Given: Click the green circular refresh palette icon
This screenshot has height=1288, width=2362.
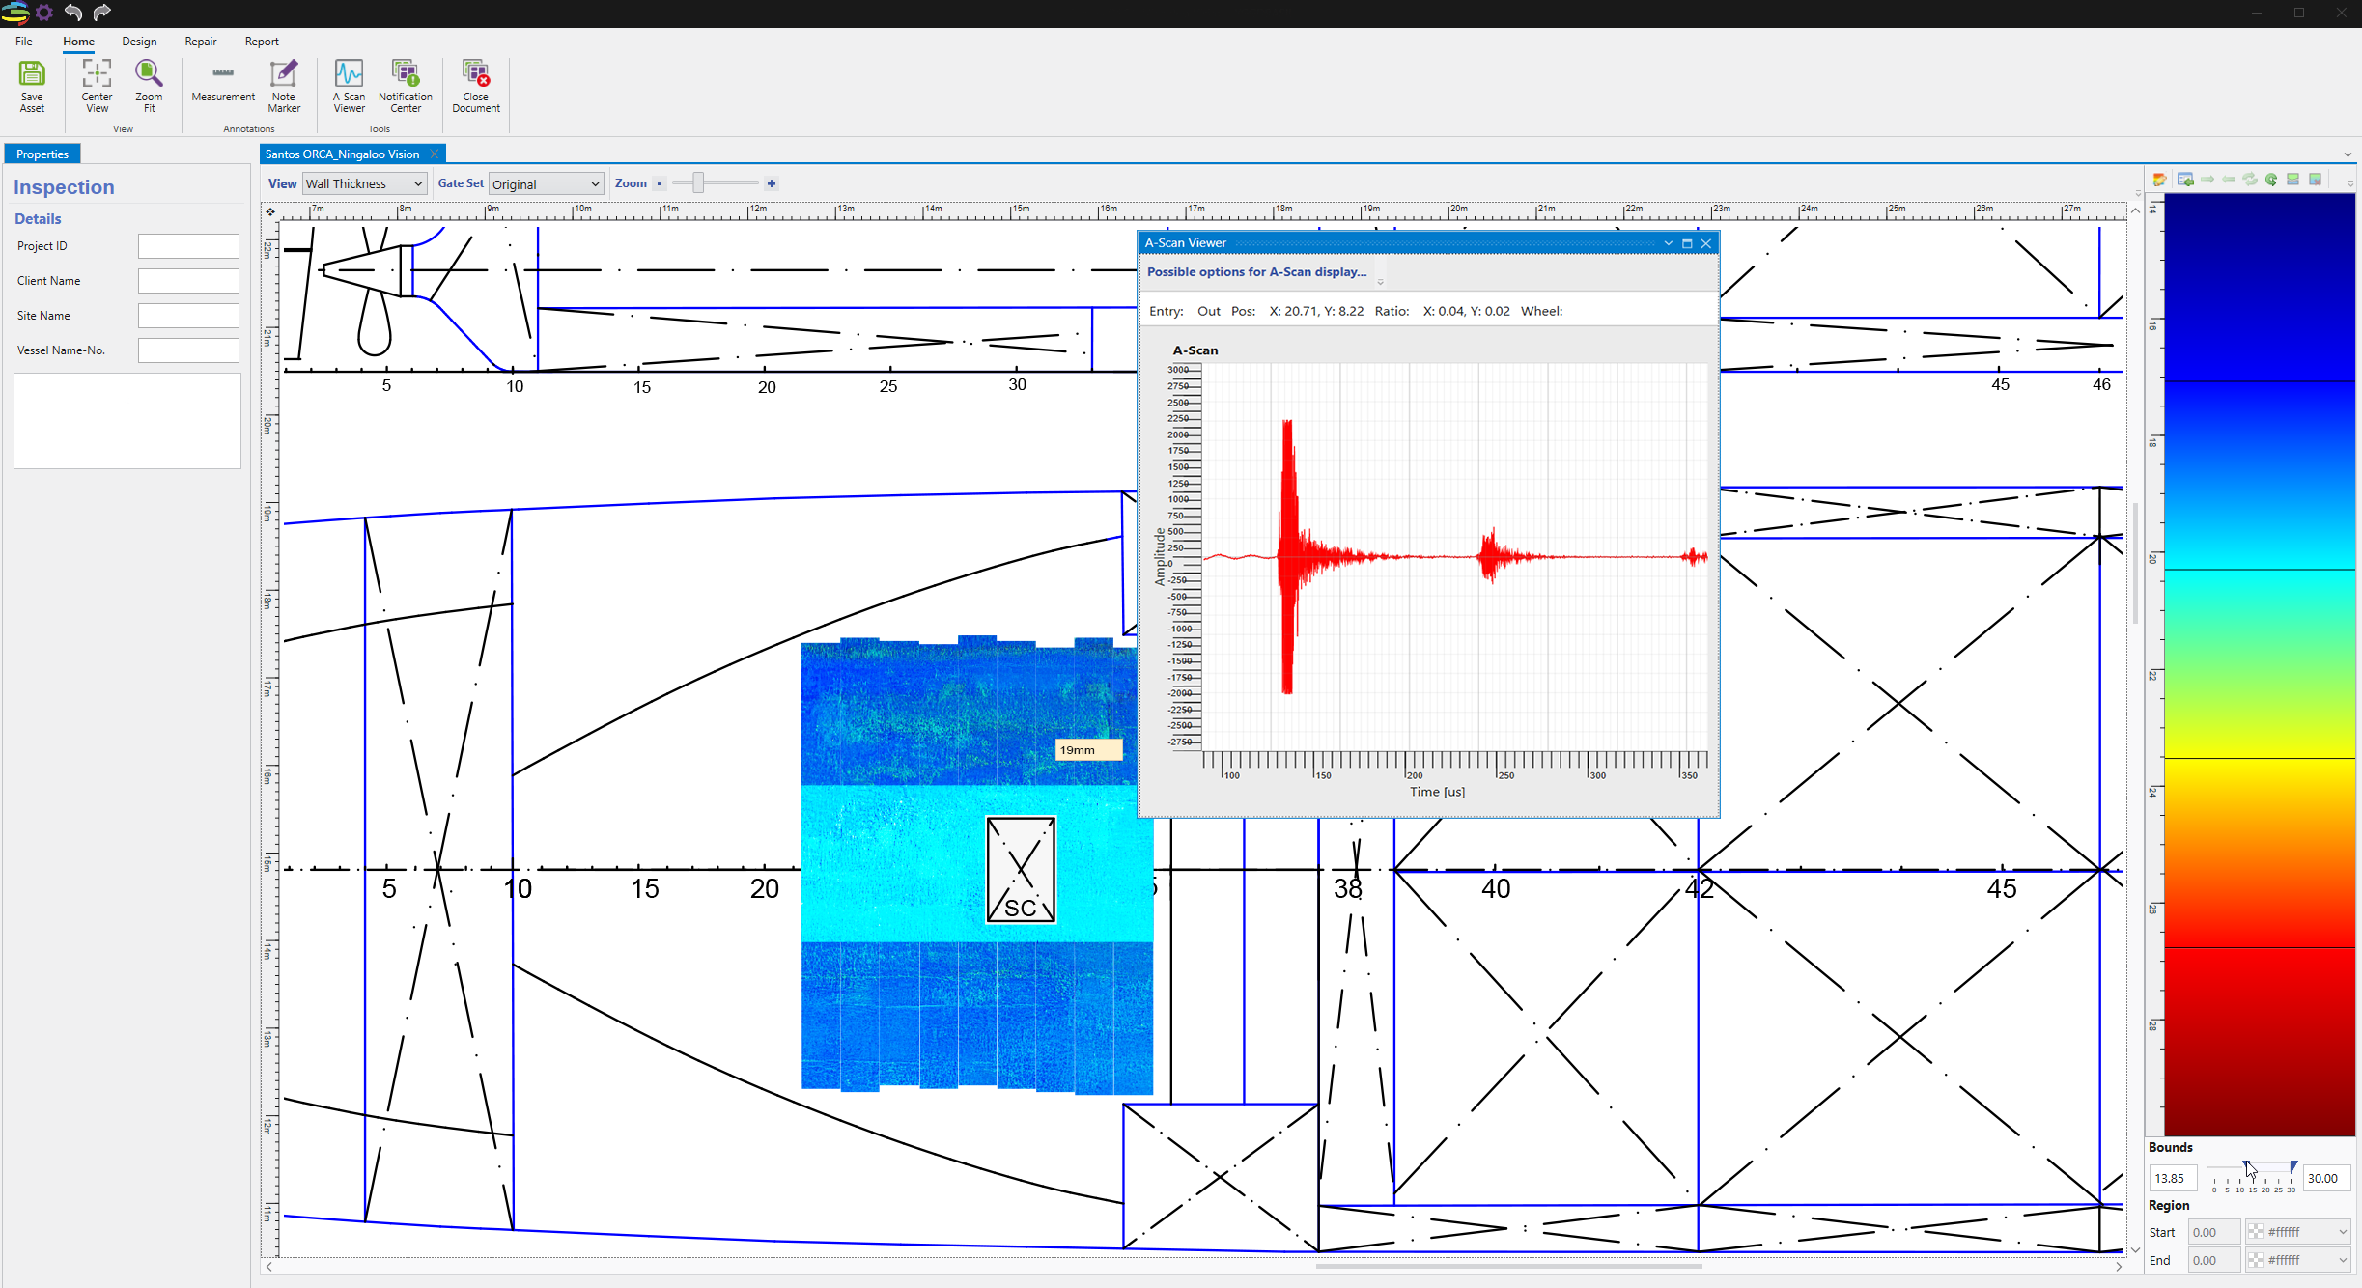Looking at the screenshot, I should point(2271,180).
